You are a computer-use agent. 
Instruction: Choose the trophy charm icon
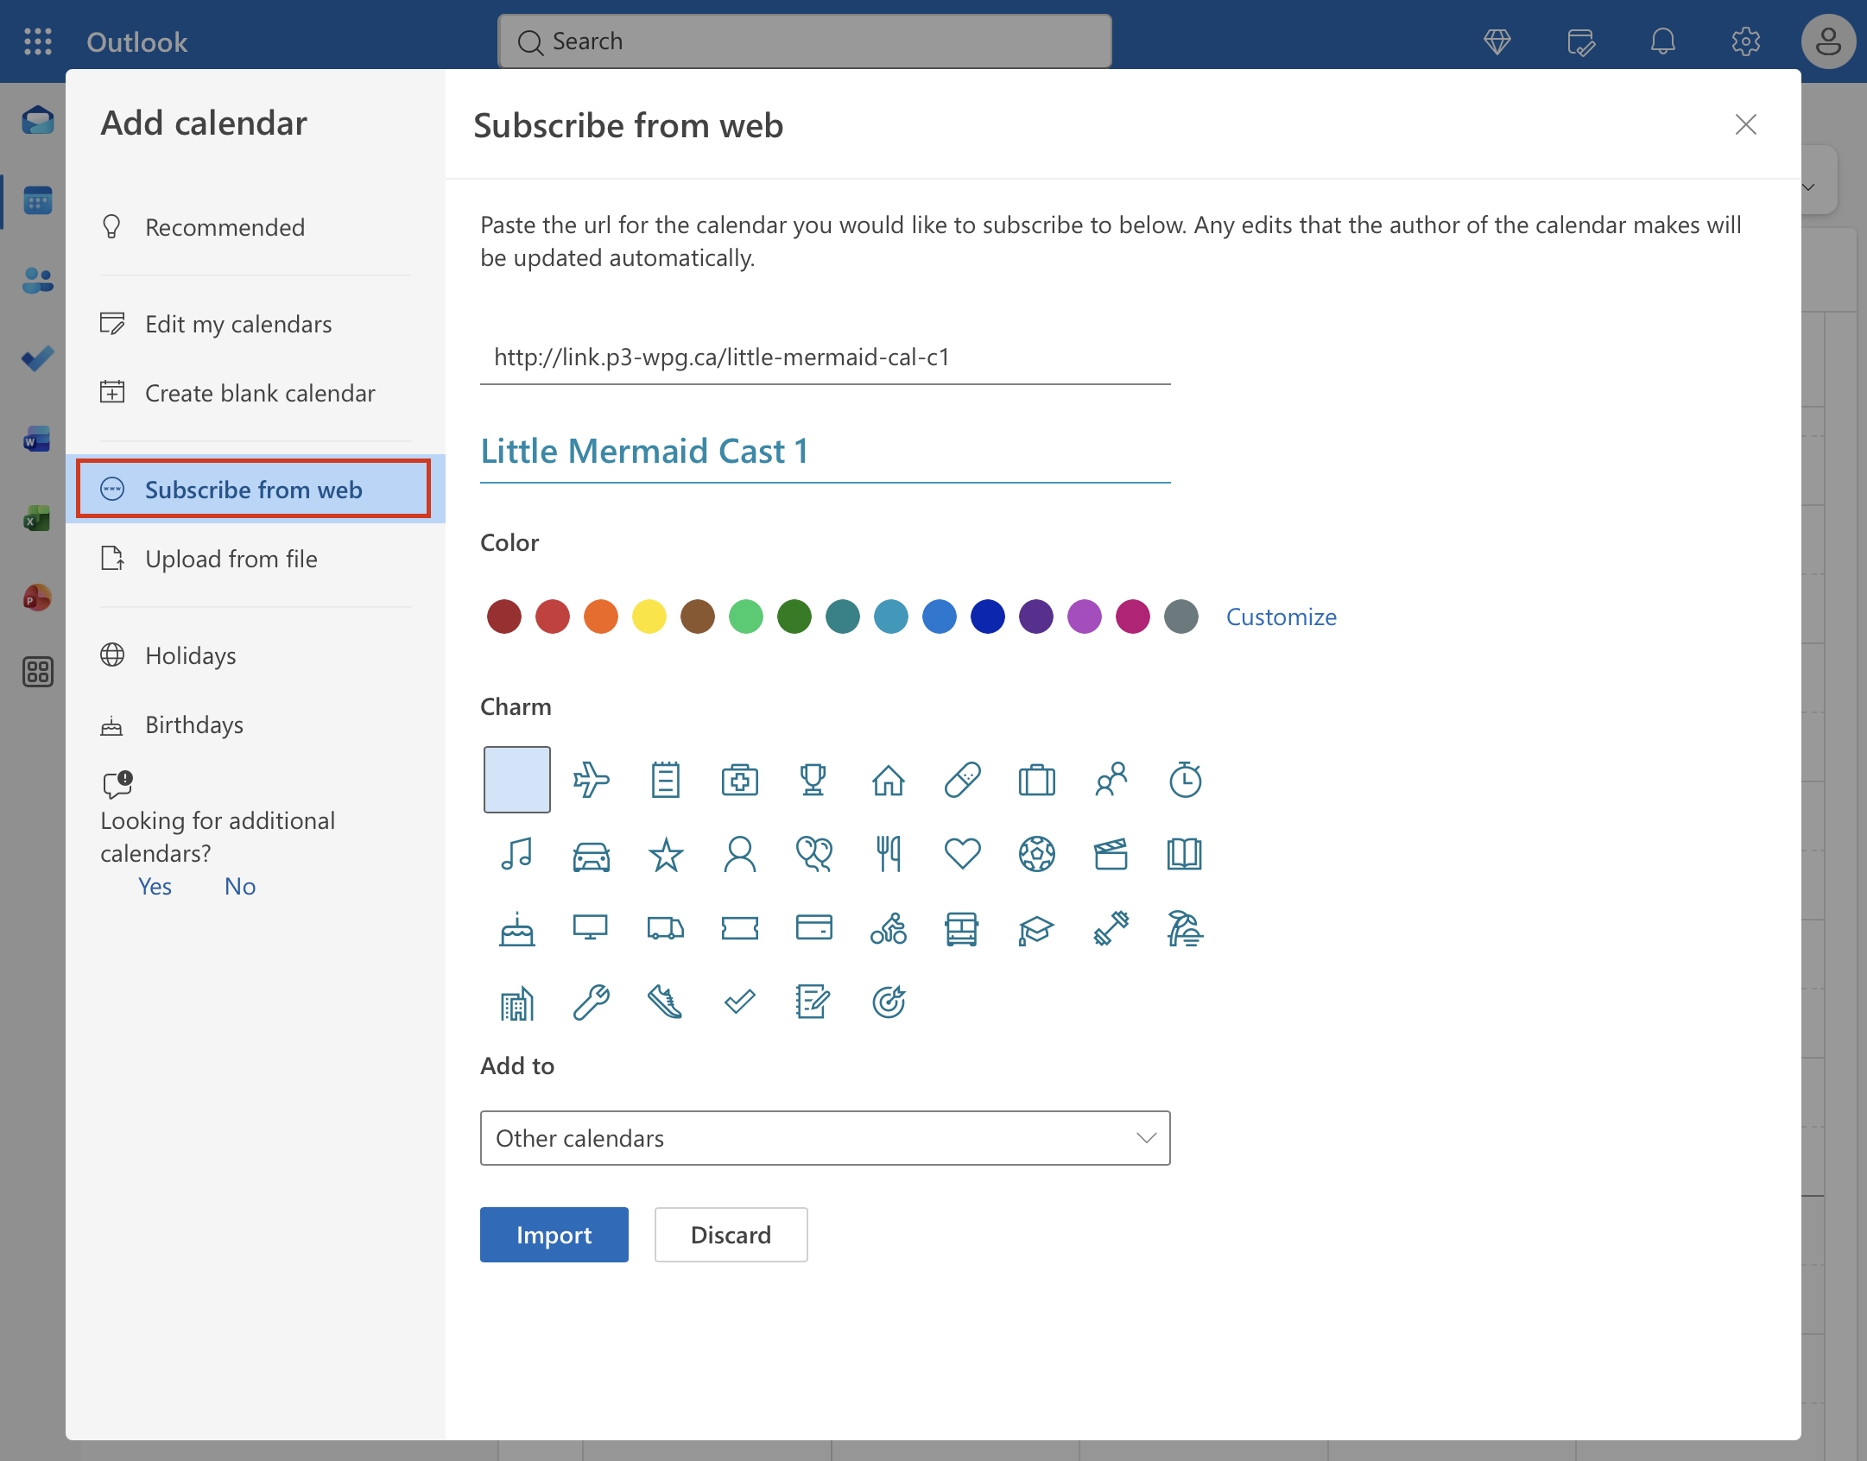click(x=813, y=780)
